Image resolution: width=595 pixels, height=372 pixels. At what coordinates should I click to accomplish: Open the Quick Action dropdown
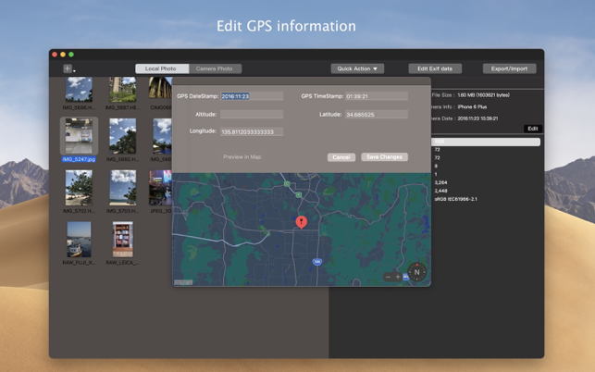(x=357, y=68)
